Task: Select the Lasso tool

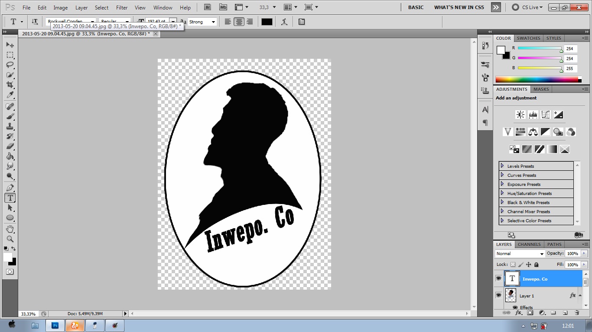Action: [10, 65]
